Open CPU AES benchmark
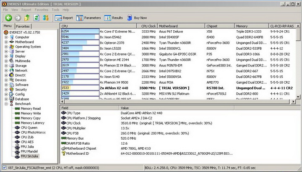 (27, 142)
